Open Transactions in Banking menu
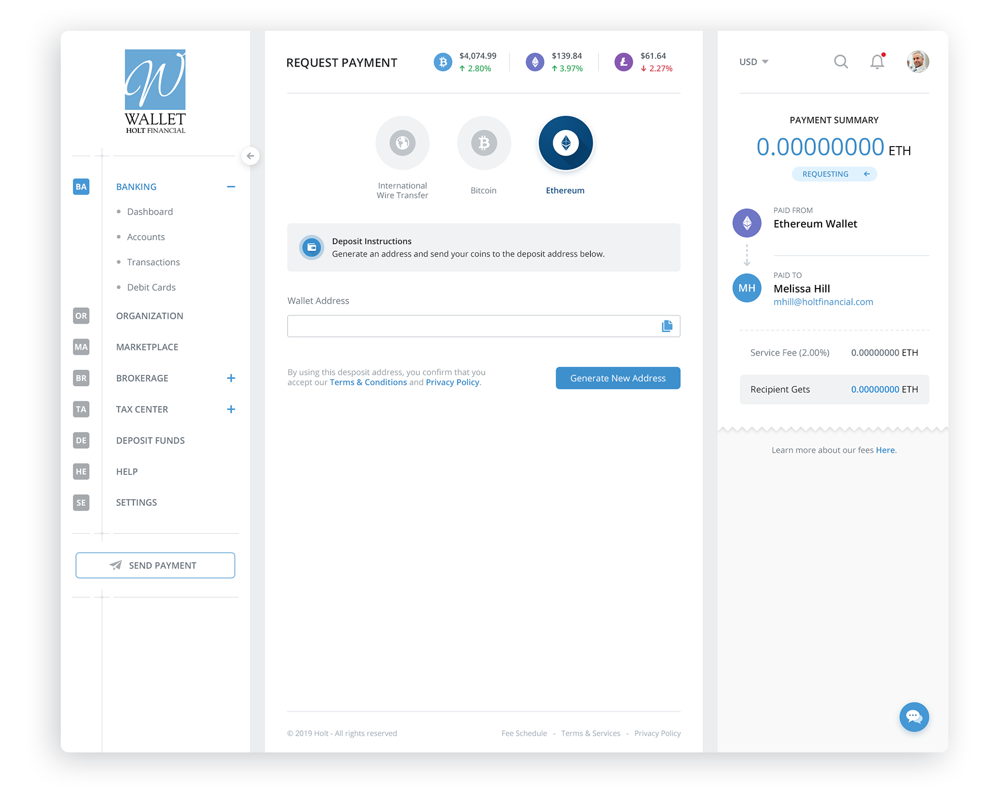Screen dimensions: 1006x788 [153, 262]
